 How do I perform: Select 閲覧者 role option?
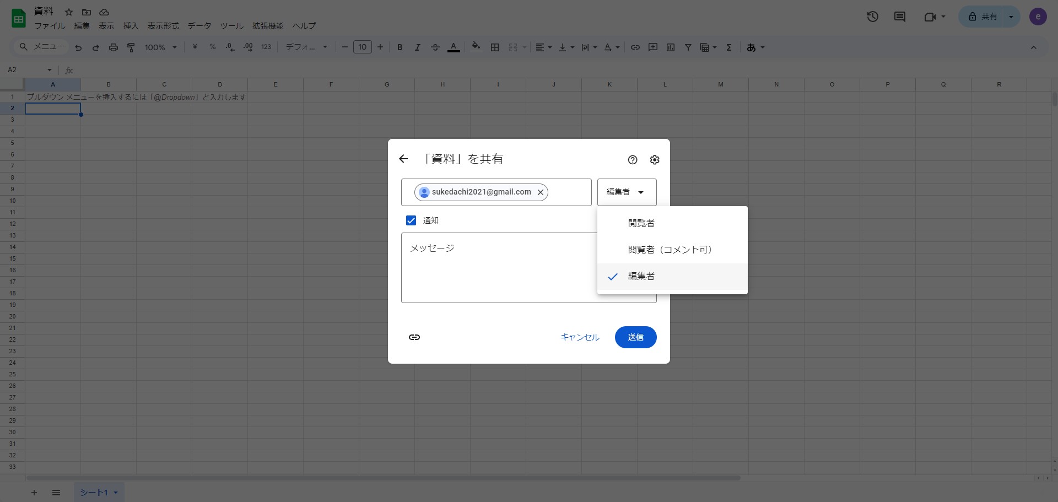(x=672, y=223)
